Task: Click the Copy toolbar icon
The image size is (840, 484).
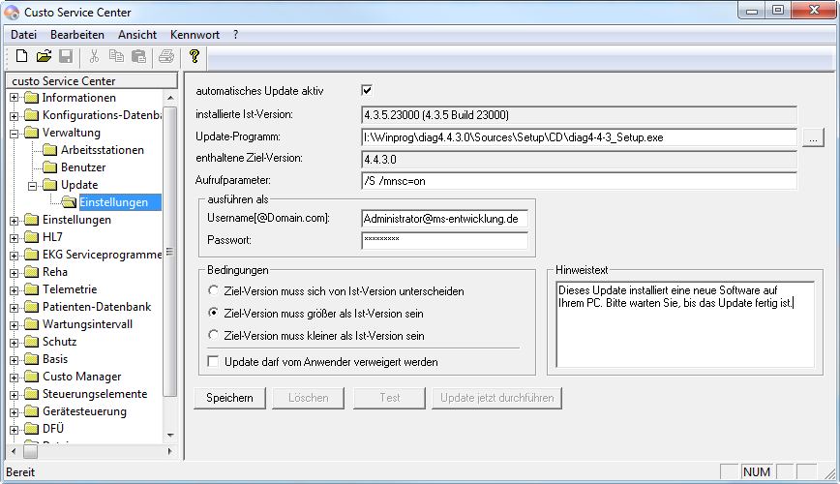Action: click(116, 56)
